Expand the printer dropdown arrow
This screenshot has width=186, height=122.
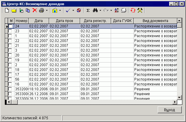[46, 10]
